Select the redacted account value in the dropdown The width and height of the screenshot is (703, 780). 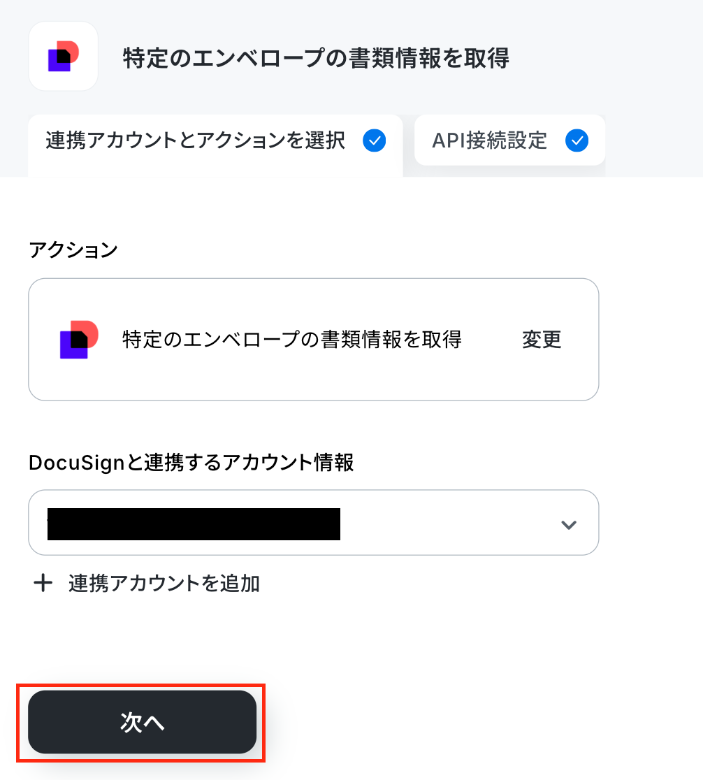coord(194,523)
